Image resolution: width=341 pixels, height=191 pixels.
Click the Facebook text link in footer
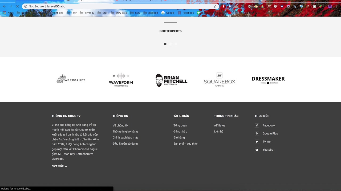click(x=269, y=125)
